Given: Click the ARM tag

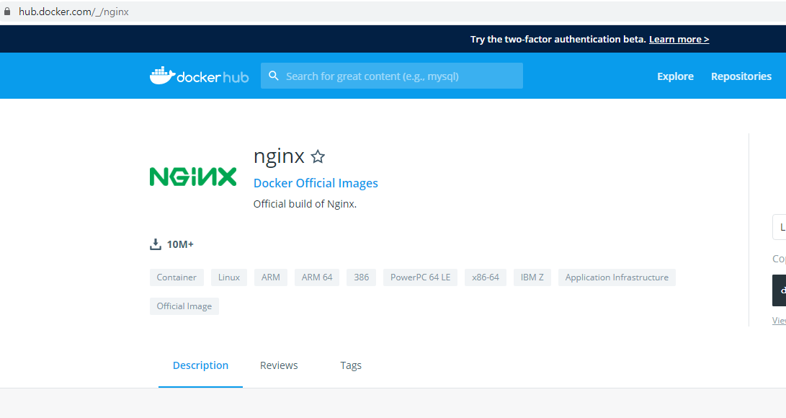Looking at the screenshot, I should (x=271, y=277).
